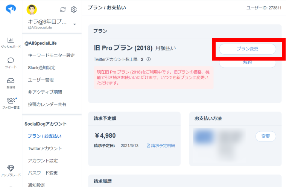Open Slack通知設定 in the menu

coord(41,68)
